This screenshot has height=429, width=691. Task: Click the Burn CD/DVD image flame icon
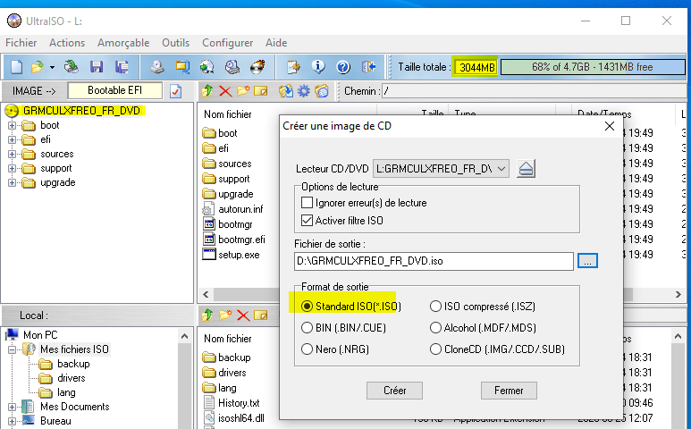coord(257,67)
